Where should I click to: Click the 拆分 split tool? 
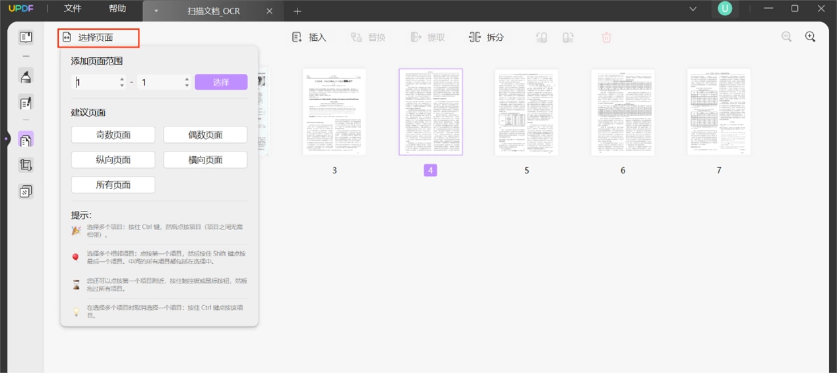pyautogui.click(x=486, y=38)
